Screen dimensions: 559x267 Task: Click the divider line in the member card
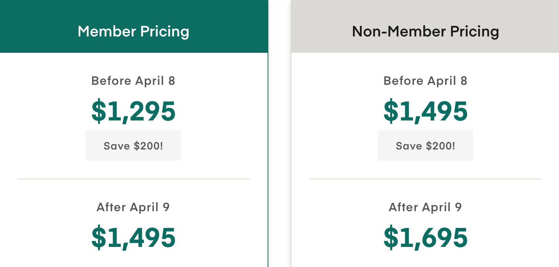click(x=133, y=179)
